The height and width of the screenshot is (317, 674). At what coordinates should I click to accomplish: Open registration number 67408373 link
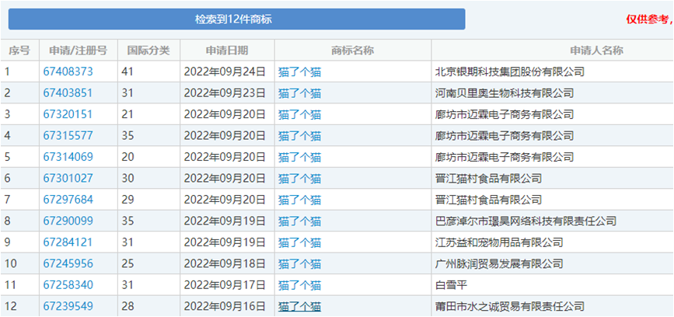tap(68, 71)
